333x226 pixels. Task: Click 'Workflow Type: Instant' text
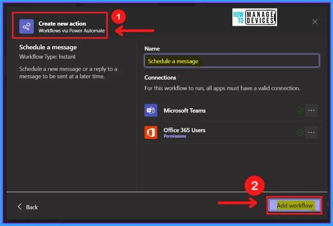(48, 56)
